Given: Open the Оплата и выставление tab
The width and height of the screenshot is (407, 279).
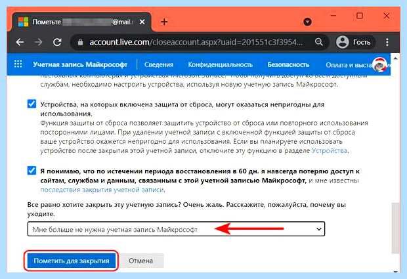Looking at the screenshot, I should tap(349, 65).
